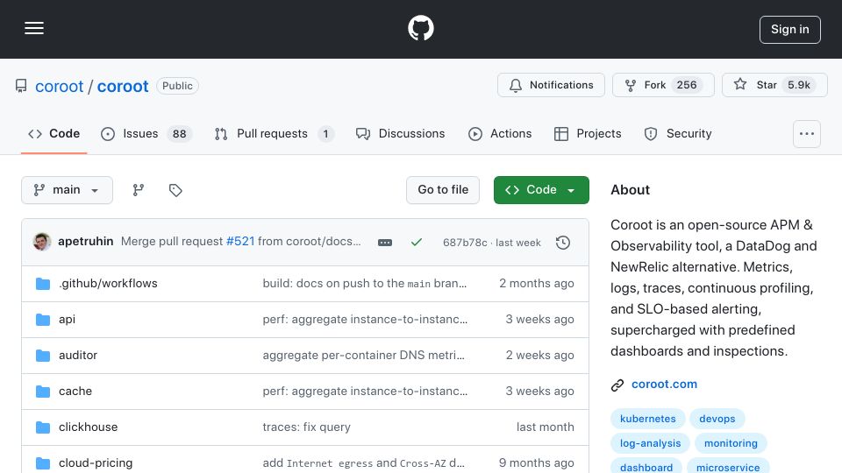This screenshot has width=842, height=473.
Task: Click the folder icon beside clickhouse
Action: tap(43, 427)
